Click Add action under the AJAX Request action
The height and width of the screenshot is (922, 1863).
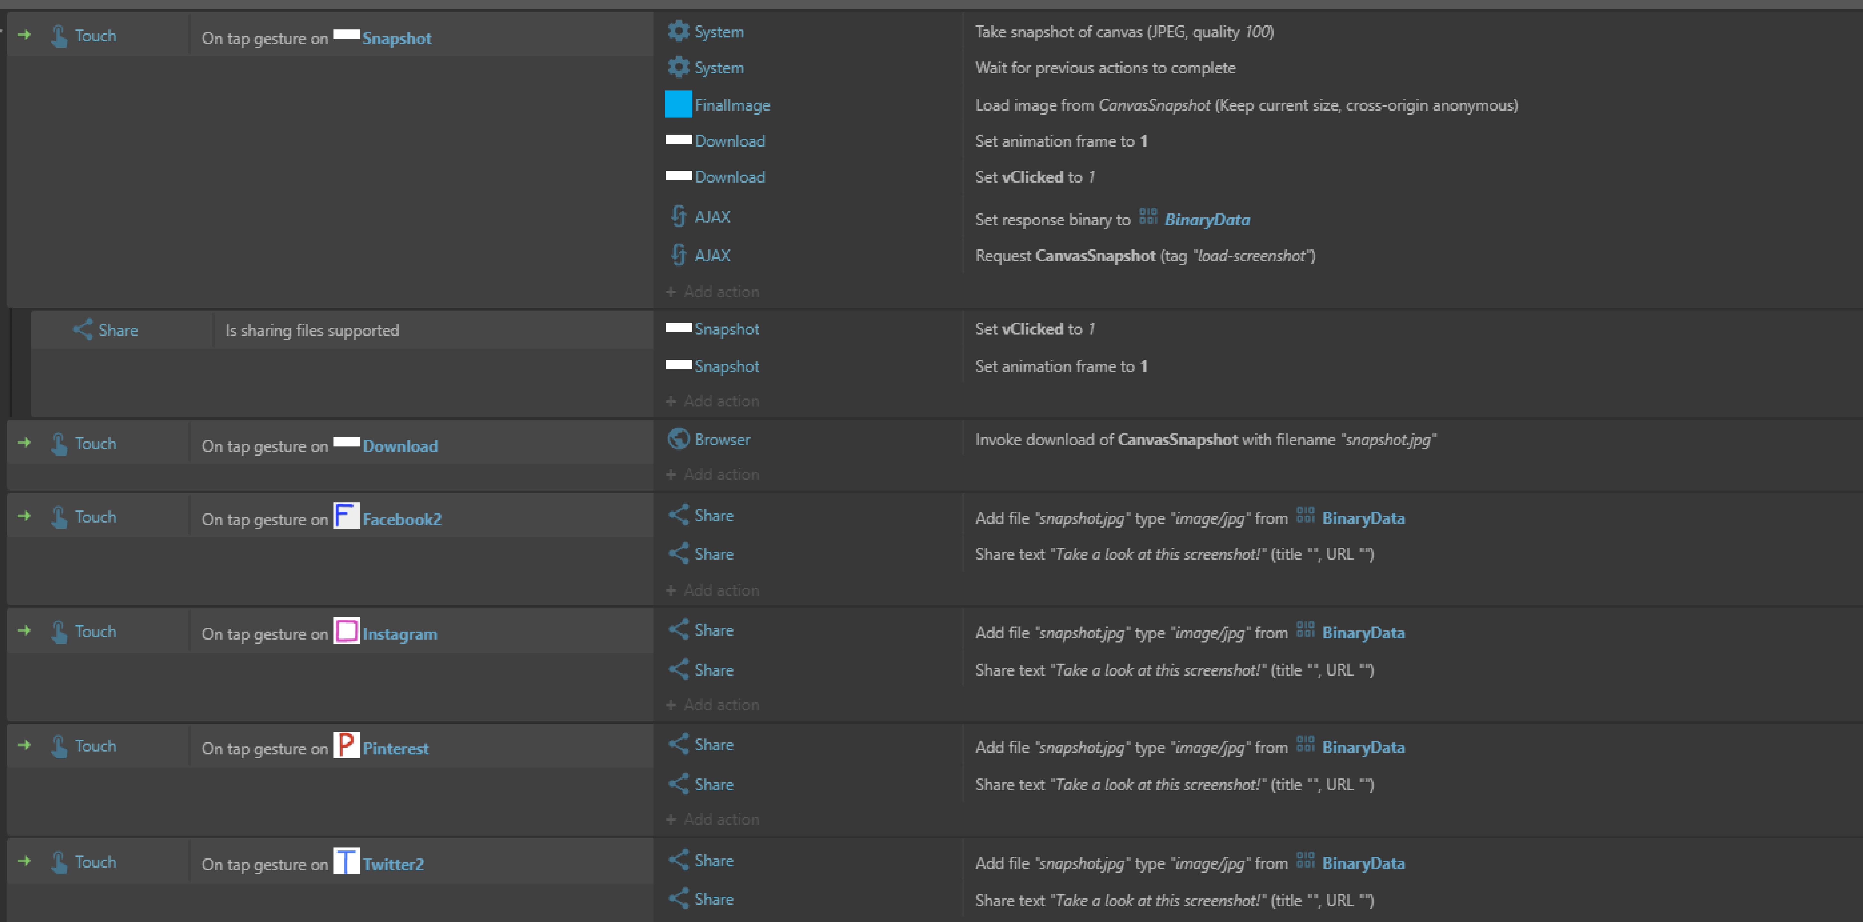(712, 292)
